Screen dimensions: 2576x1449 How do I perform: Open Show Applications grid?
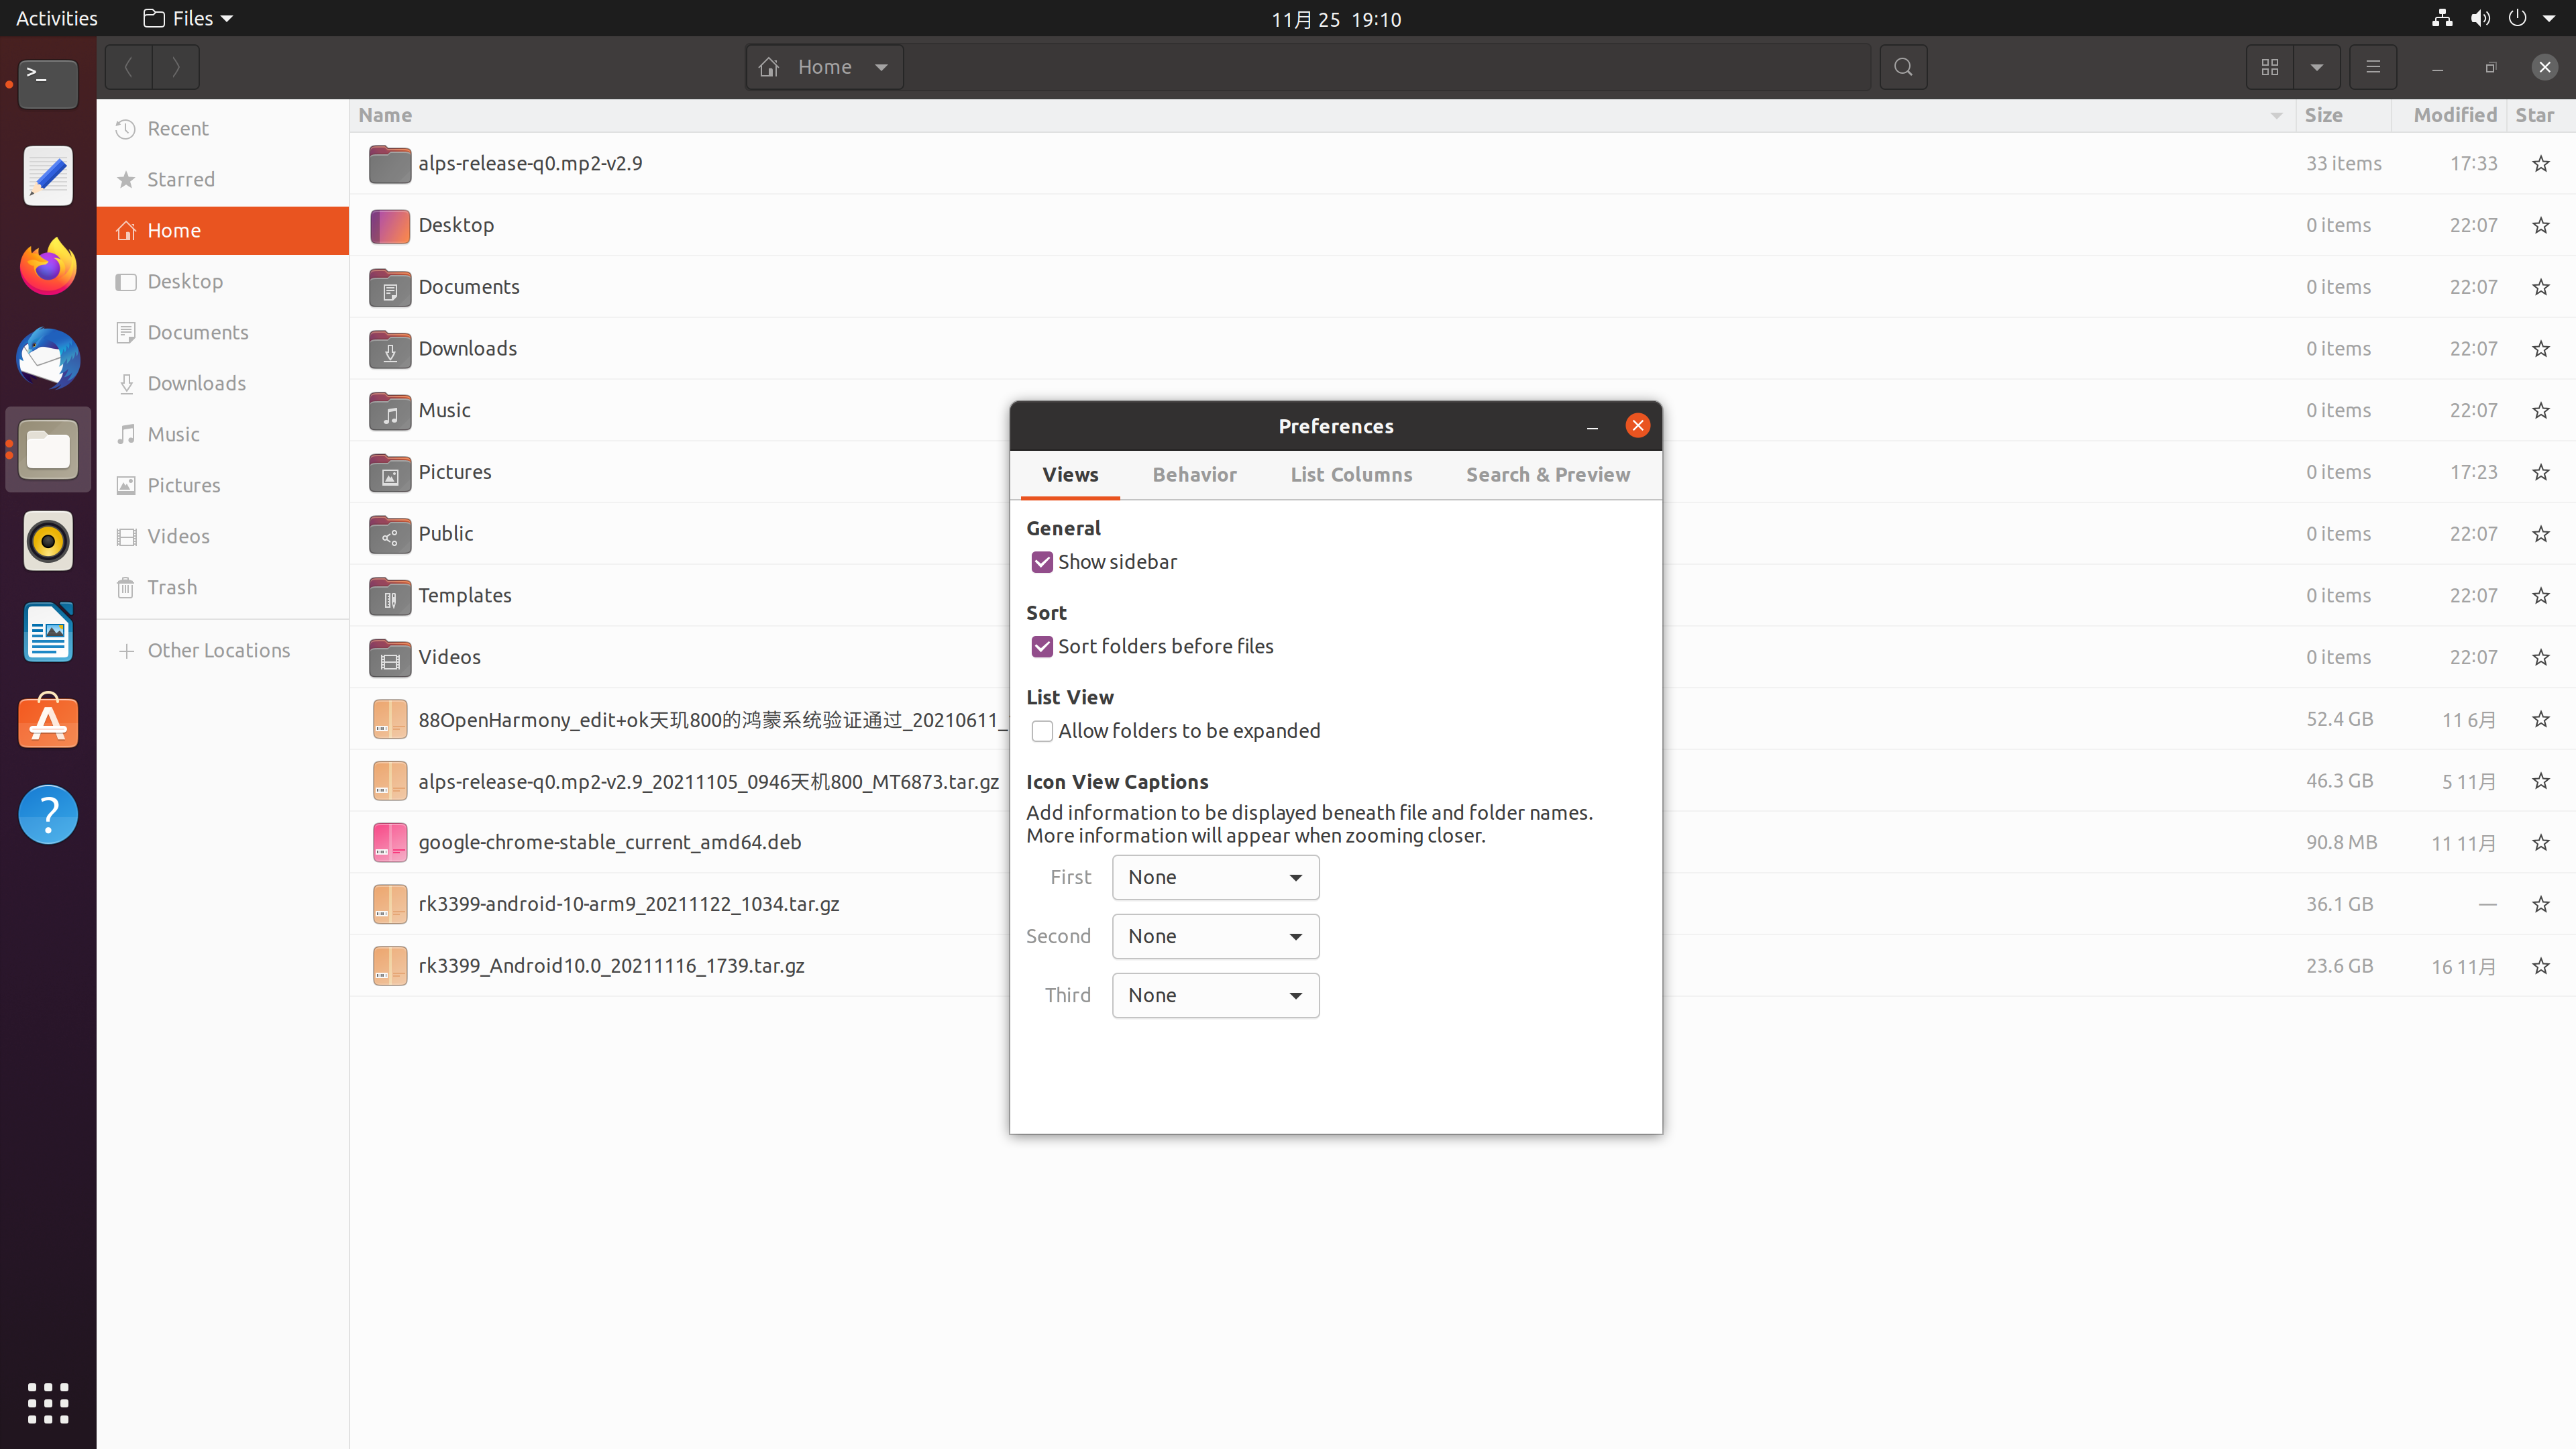[x=47, y=1403]
